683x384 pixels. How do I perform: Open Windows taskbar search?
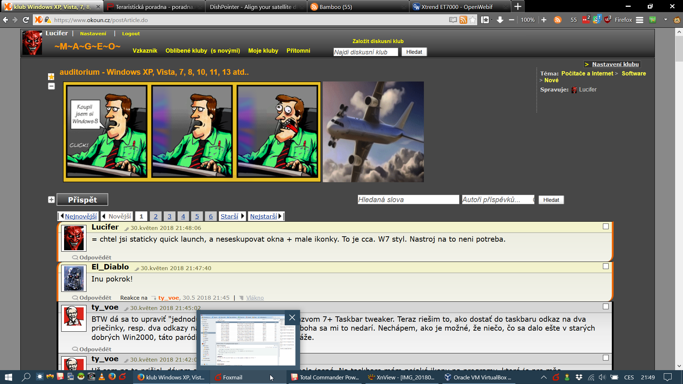pos(26,377)
